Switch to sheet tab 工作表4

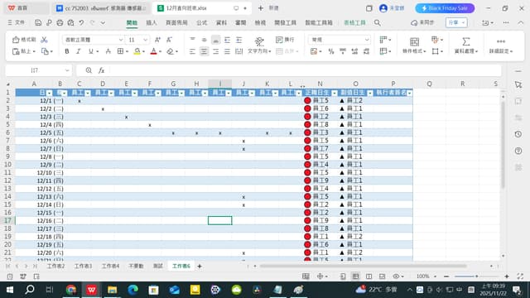pos(110,267)
